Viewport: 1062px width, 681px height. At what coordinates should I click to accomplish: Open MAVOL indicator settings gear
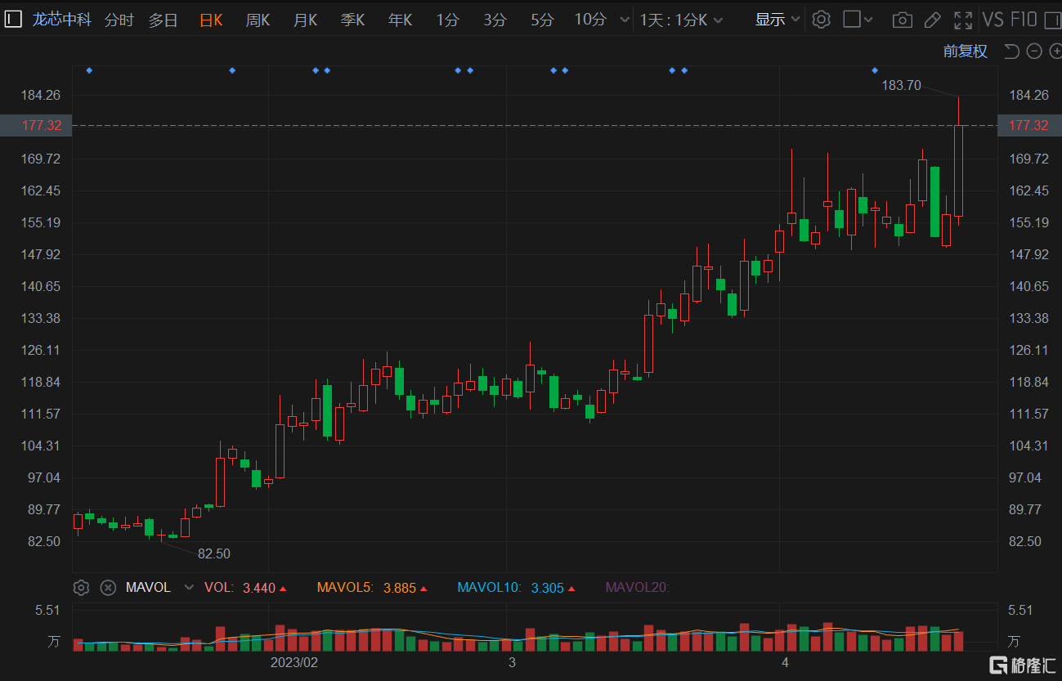[81, 587]
